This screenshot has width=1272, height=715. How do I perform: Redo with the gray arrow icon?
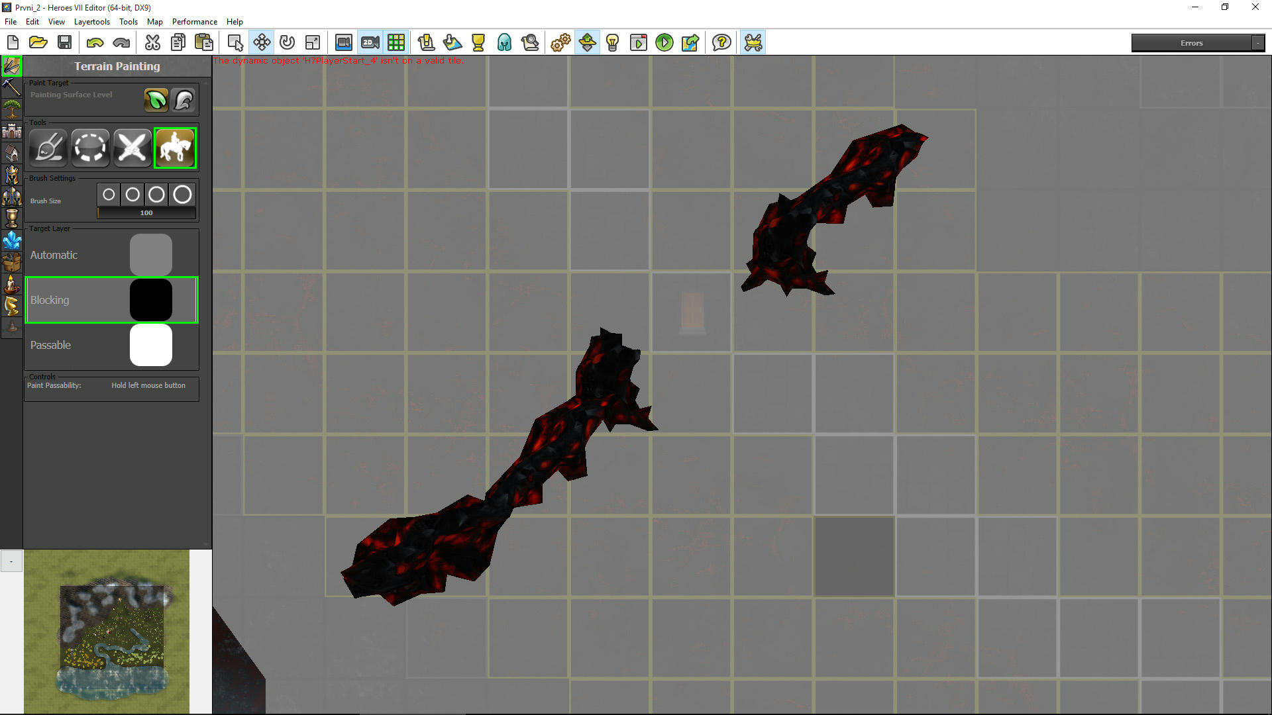coord(121,43)
